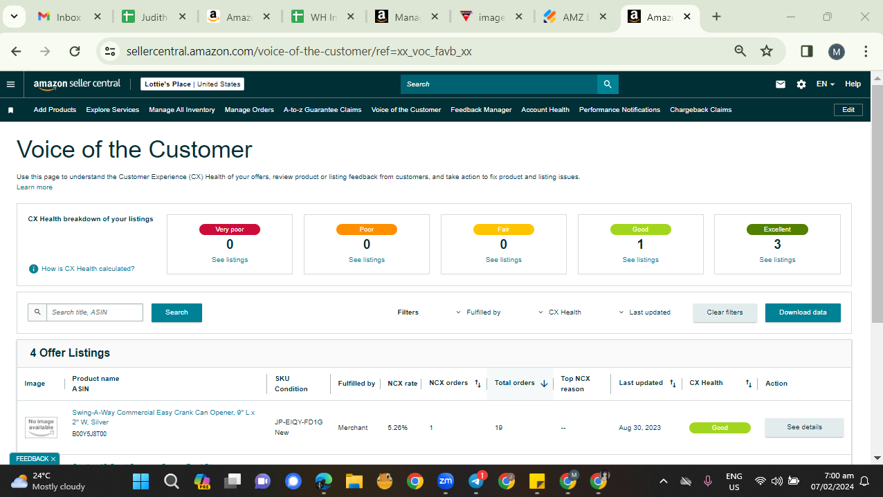Reload the page with browser refresh icon
The height and width of the screenshot is (497, 883).
75,51
